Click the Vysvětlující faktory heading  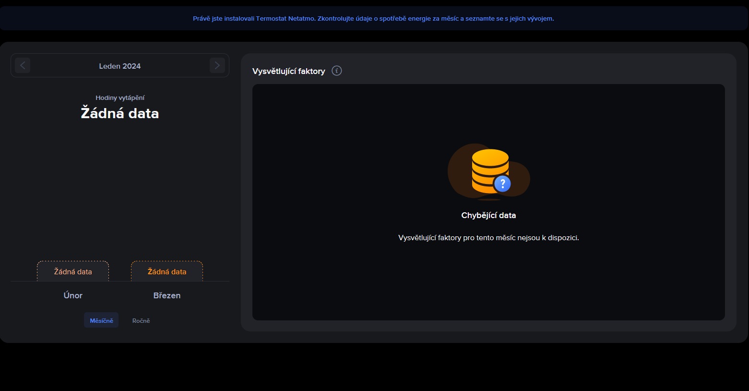click(x=288, y=71)
